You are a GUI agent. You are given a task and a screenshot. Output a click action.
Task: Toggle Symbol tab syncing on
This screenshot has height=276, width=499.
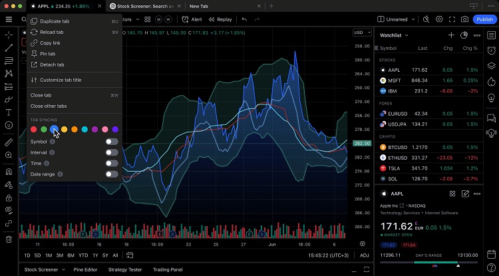coord(111,142)
